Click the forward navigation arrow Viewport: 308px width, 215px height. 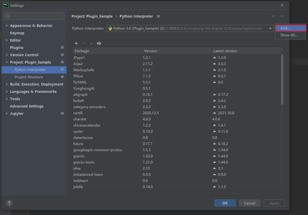pyautogui.click(x=281, y=16)
